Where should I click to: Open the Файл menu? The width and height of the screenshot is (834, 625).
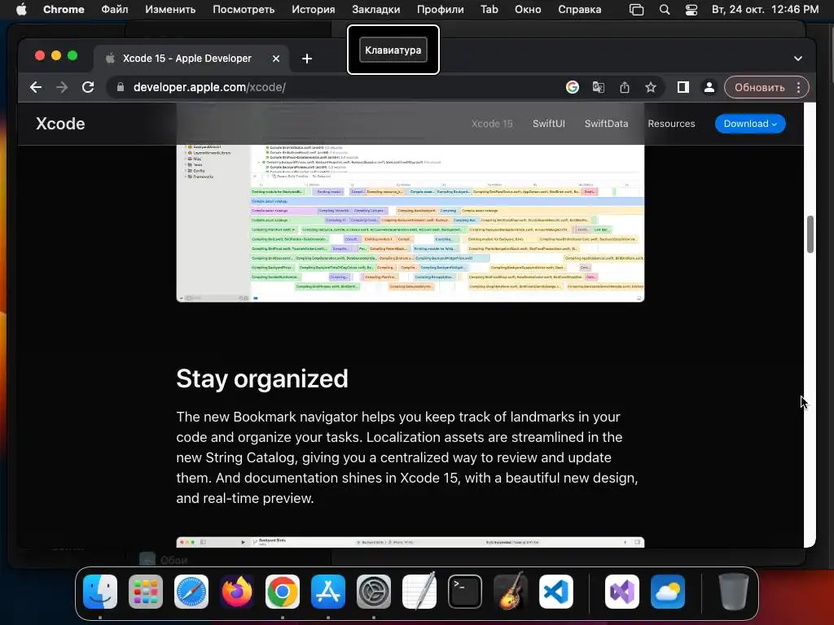pos(114,10)
